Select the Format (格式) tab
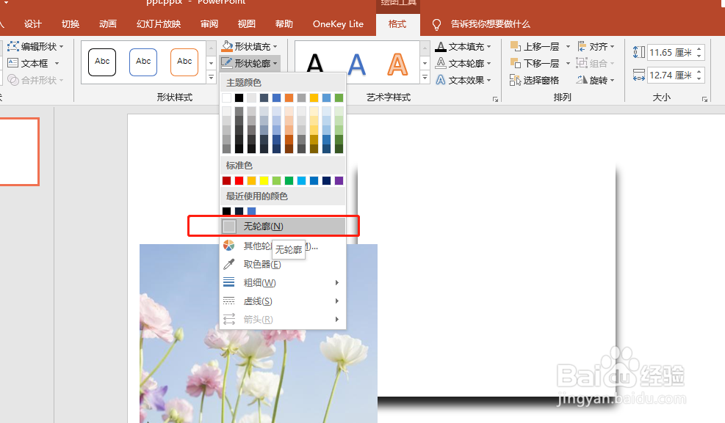725x423 pixels. point(397,24)
